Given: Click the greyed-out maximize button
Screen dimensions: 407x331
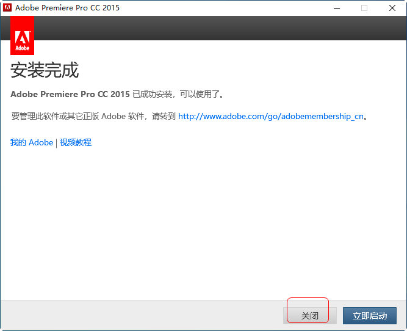Looking at the screenshot, I should point(364,8).
